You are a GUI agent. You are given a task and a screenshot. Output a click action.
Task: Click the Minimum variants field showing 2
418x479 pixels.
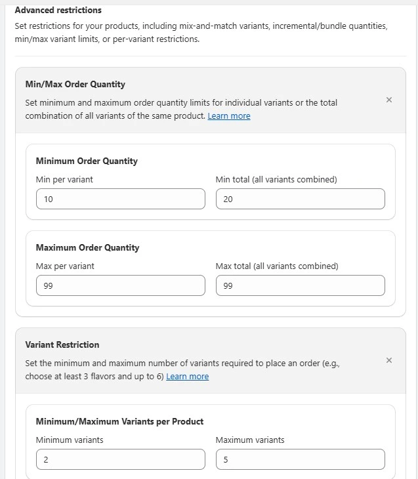pyautogui.click(x=121, y=459)
